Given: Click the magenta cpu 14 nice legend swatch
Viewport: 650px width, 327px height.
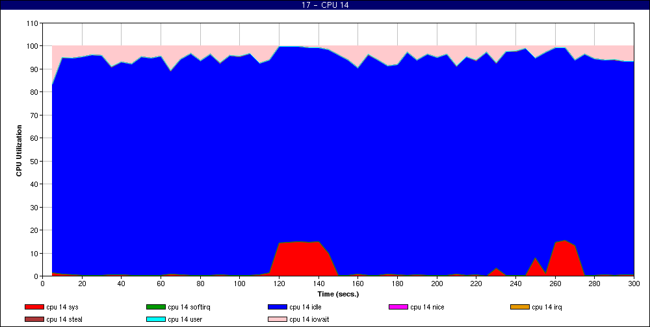Looking at the screenshot, I should click(398, 307).
